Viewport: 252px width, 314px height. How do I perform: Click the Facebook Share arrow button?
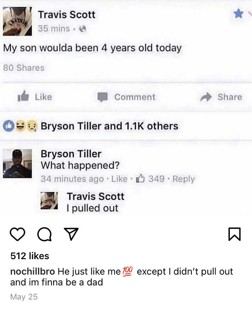coord(221,97)
